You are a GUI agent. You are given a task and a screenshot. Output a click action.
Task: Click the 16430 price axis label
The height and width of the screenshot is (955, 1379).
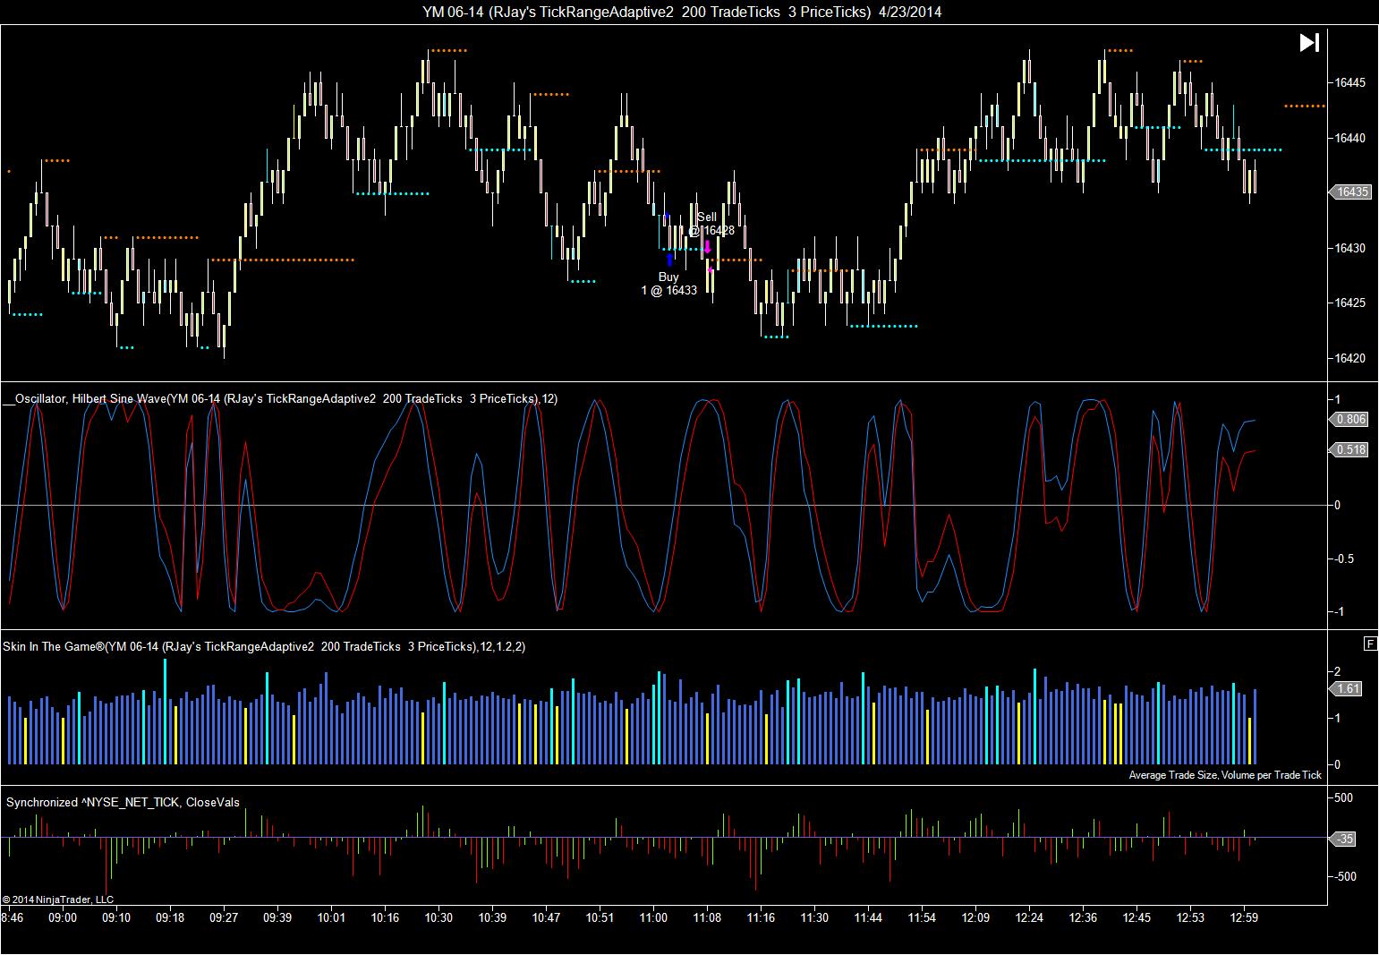click(x=1349, y=248)
